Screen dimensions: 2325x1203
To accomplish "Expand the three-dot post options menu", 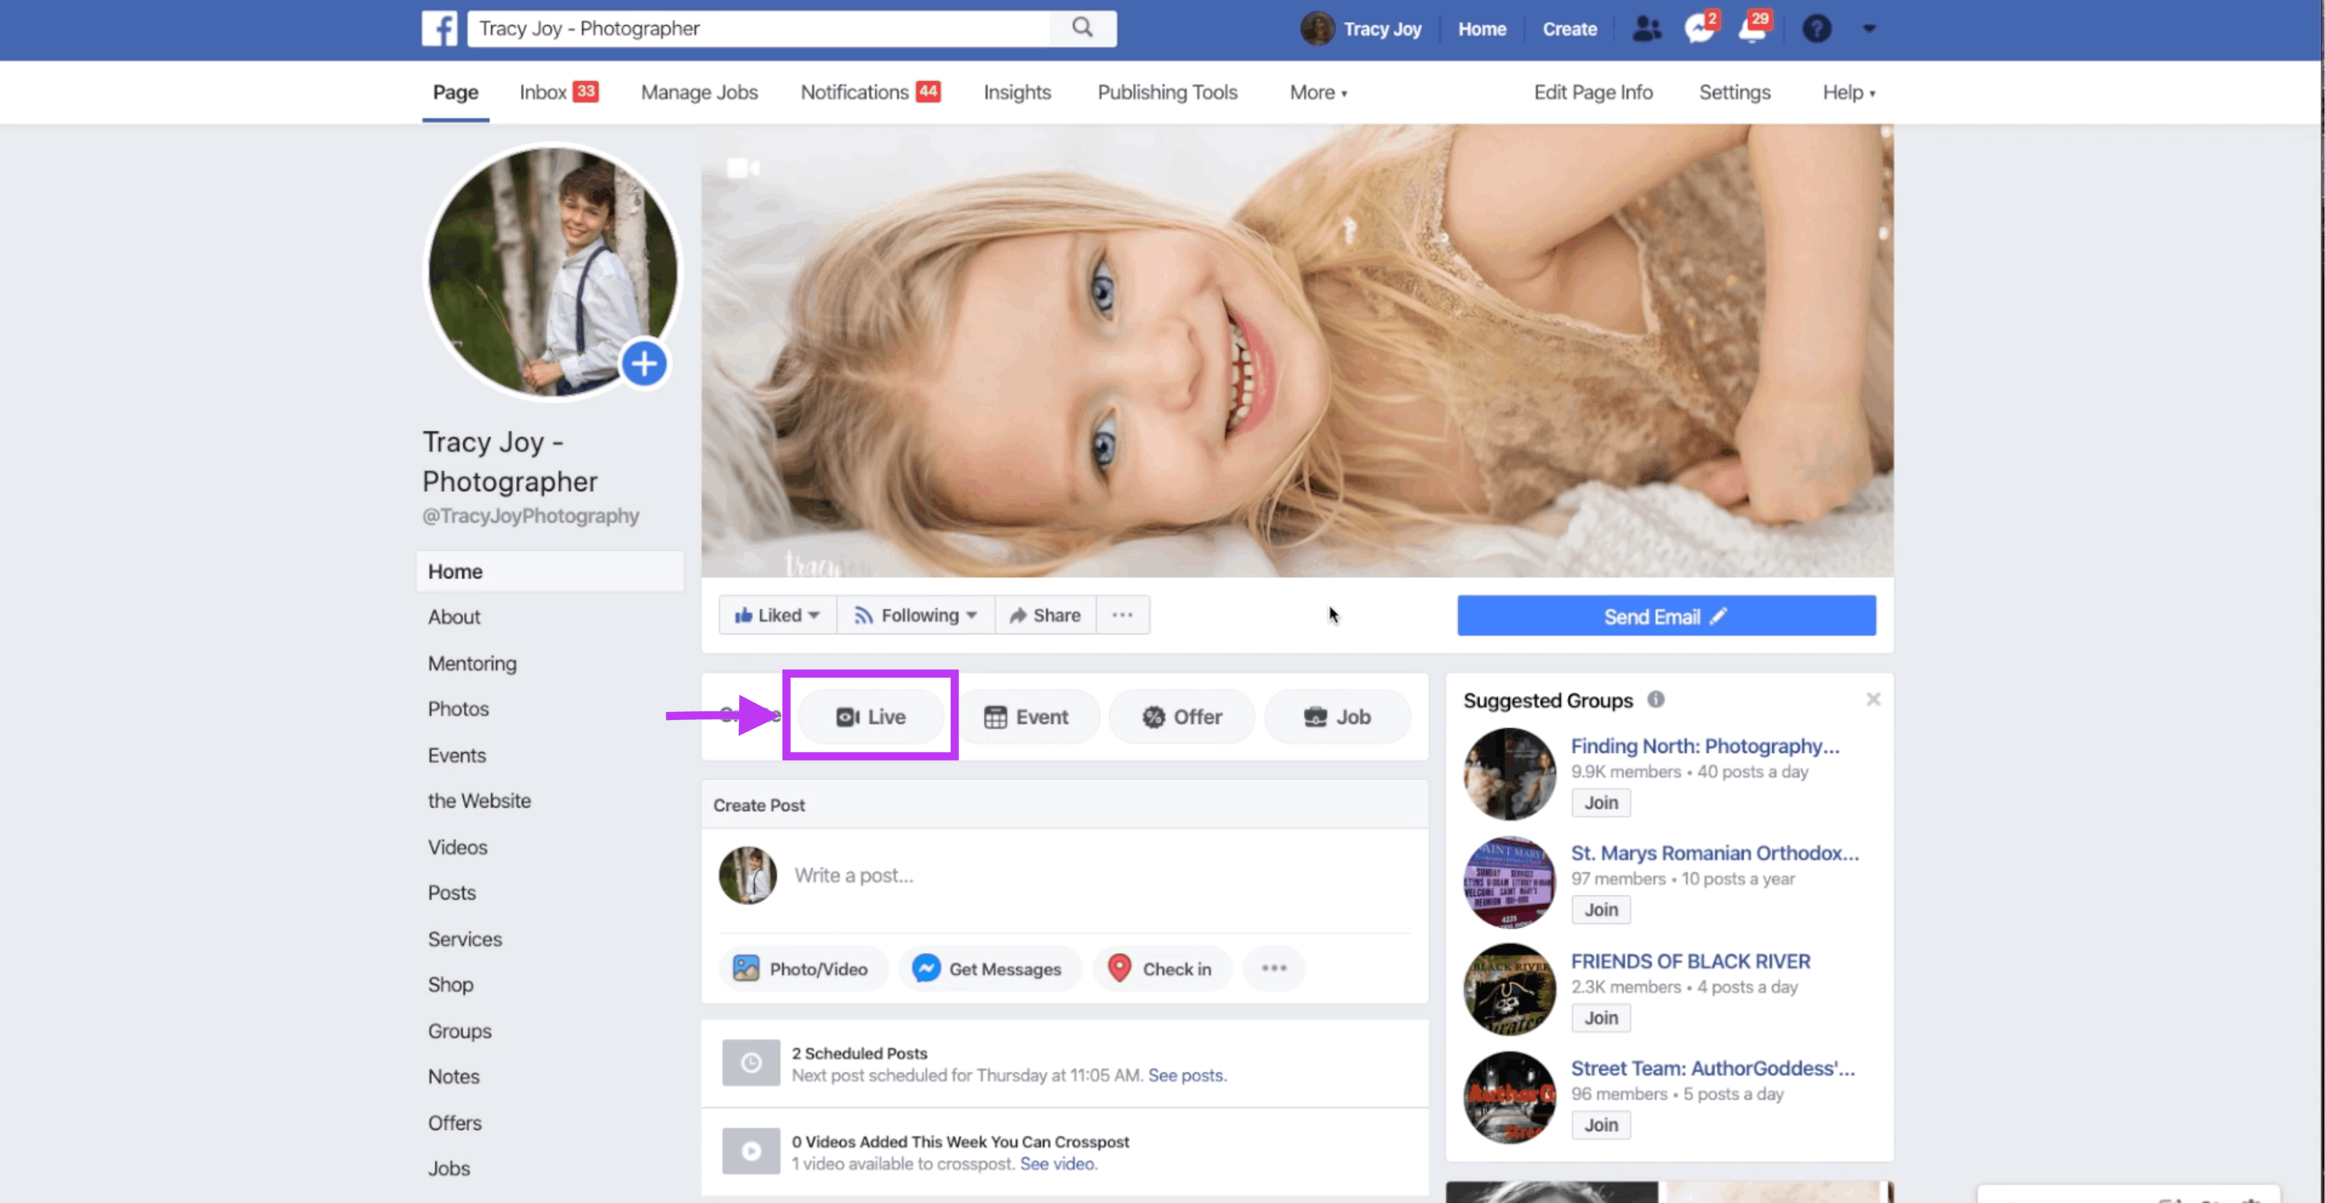I will [1275, 968].
